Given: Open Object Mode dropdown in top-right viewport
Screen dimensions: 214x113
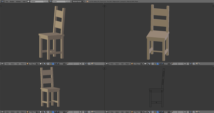Looking at the screenshot, I should point(137,64).
